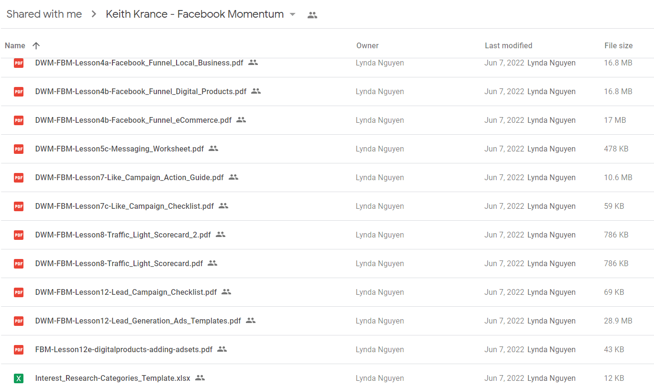Click 59 KB size of Like_Campaign_Checklist
The width and height of the screenshot is (654, 388).
pos(614,206)
